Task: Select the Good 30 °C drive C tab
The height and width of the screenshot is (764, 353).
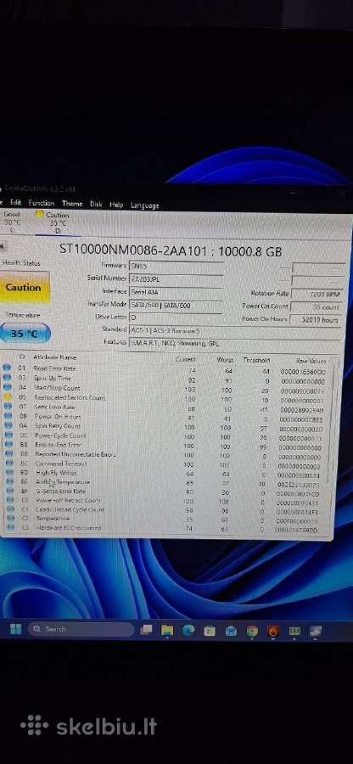Action: 12,222
